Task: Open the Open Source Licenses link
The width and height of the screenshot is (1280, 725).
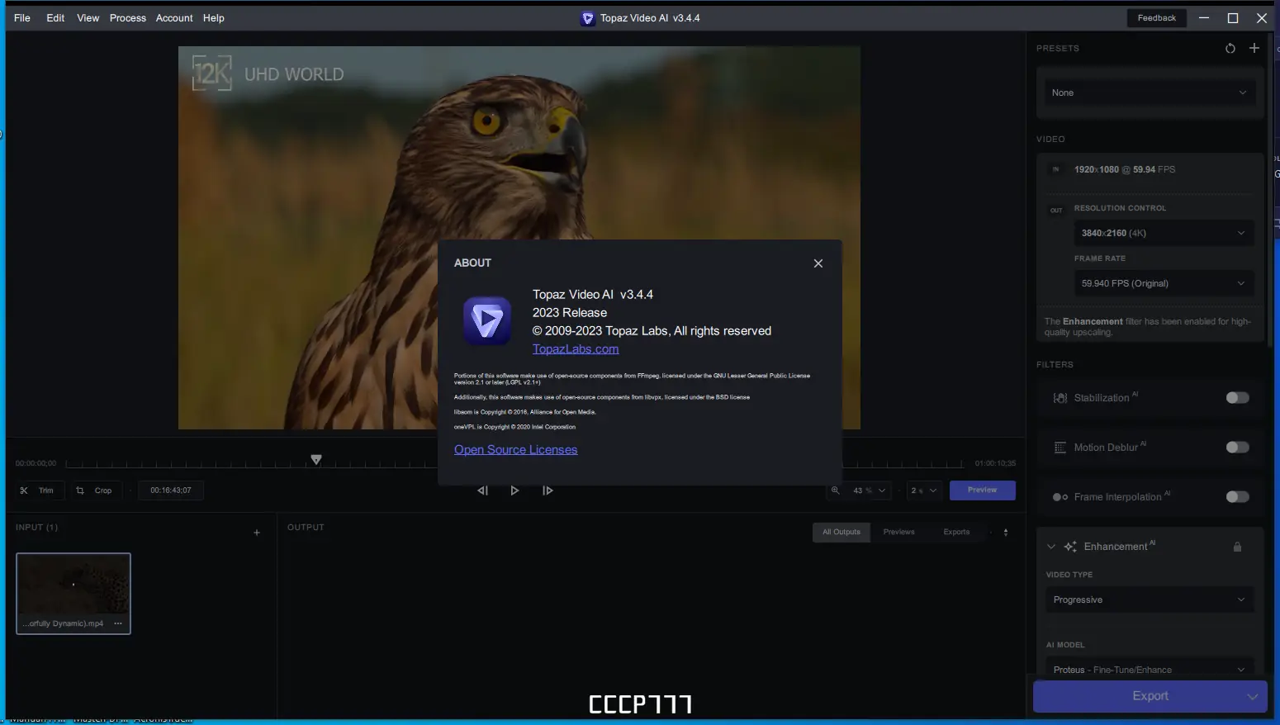Action: click(x=515, y=450)
